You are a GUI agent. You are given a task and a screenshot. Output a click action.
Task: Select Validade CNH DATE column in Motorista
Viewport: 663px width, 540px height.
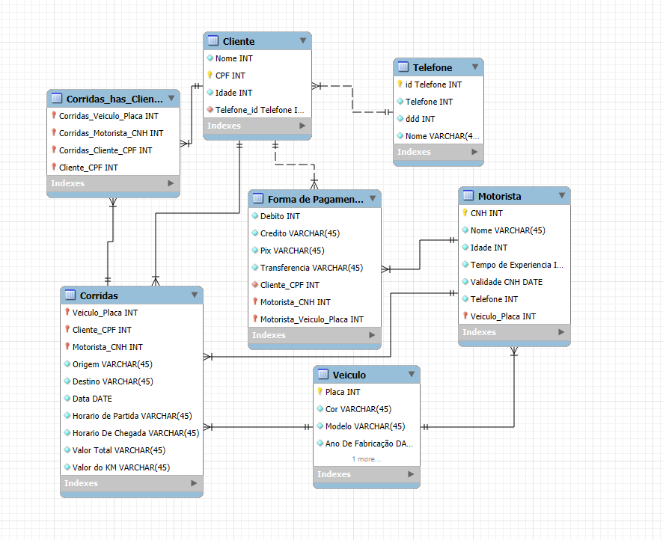pyautogui.click(x=506, y=282)
